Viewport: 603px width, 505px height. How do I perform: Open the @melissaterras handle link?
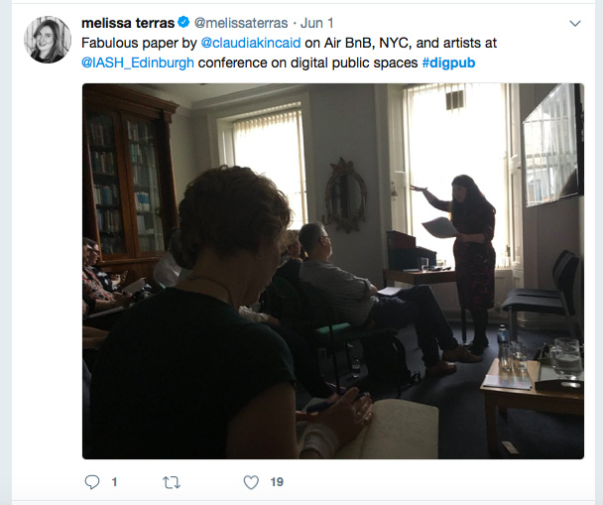pyautogui.click(x=241, y=23)
